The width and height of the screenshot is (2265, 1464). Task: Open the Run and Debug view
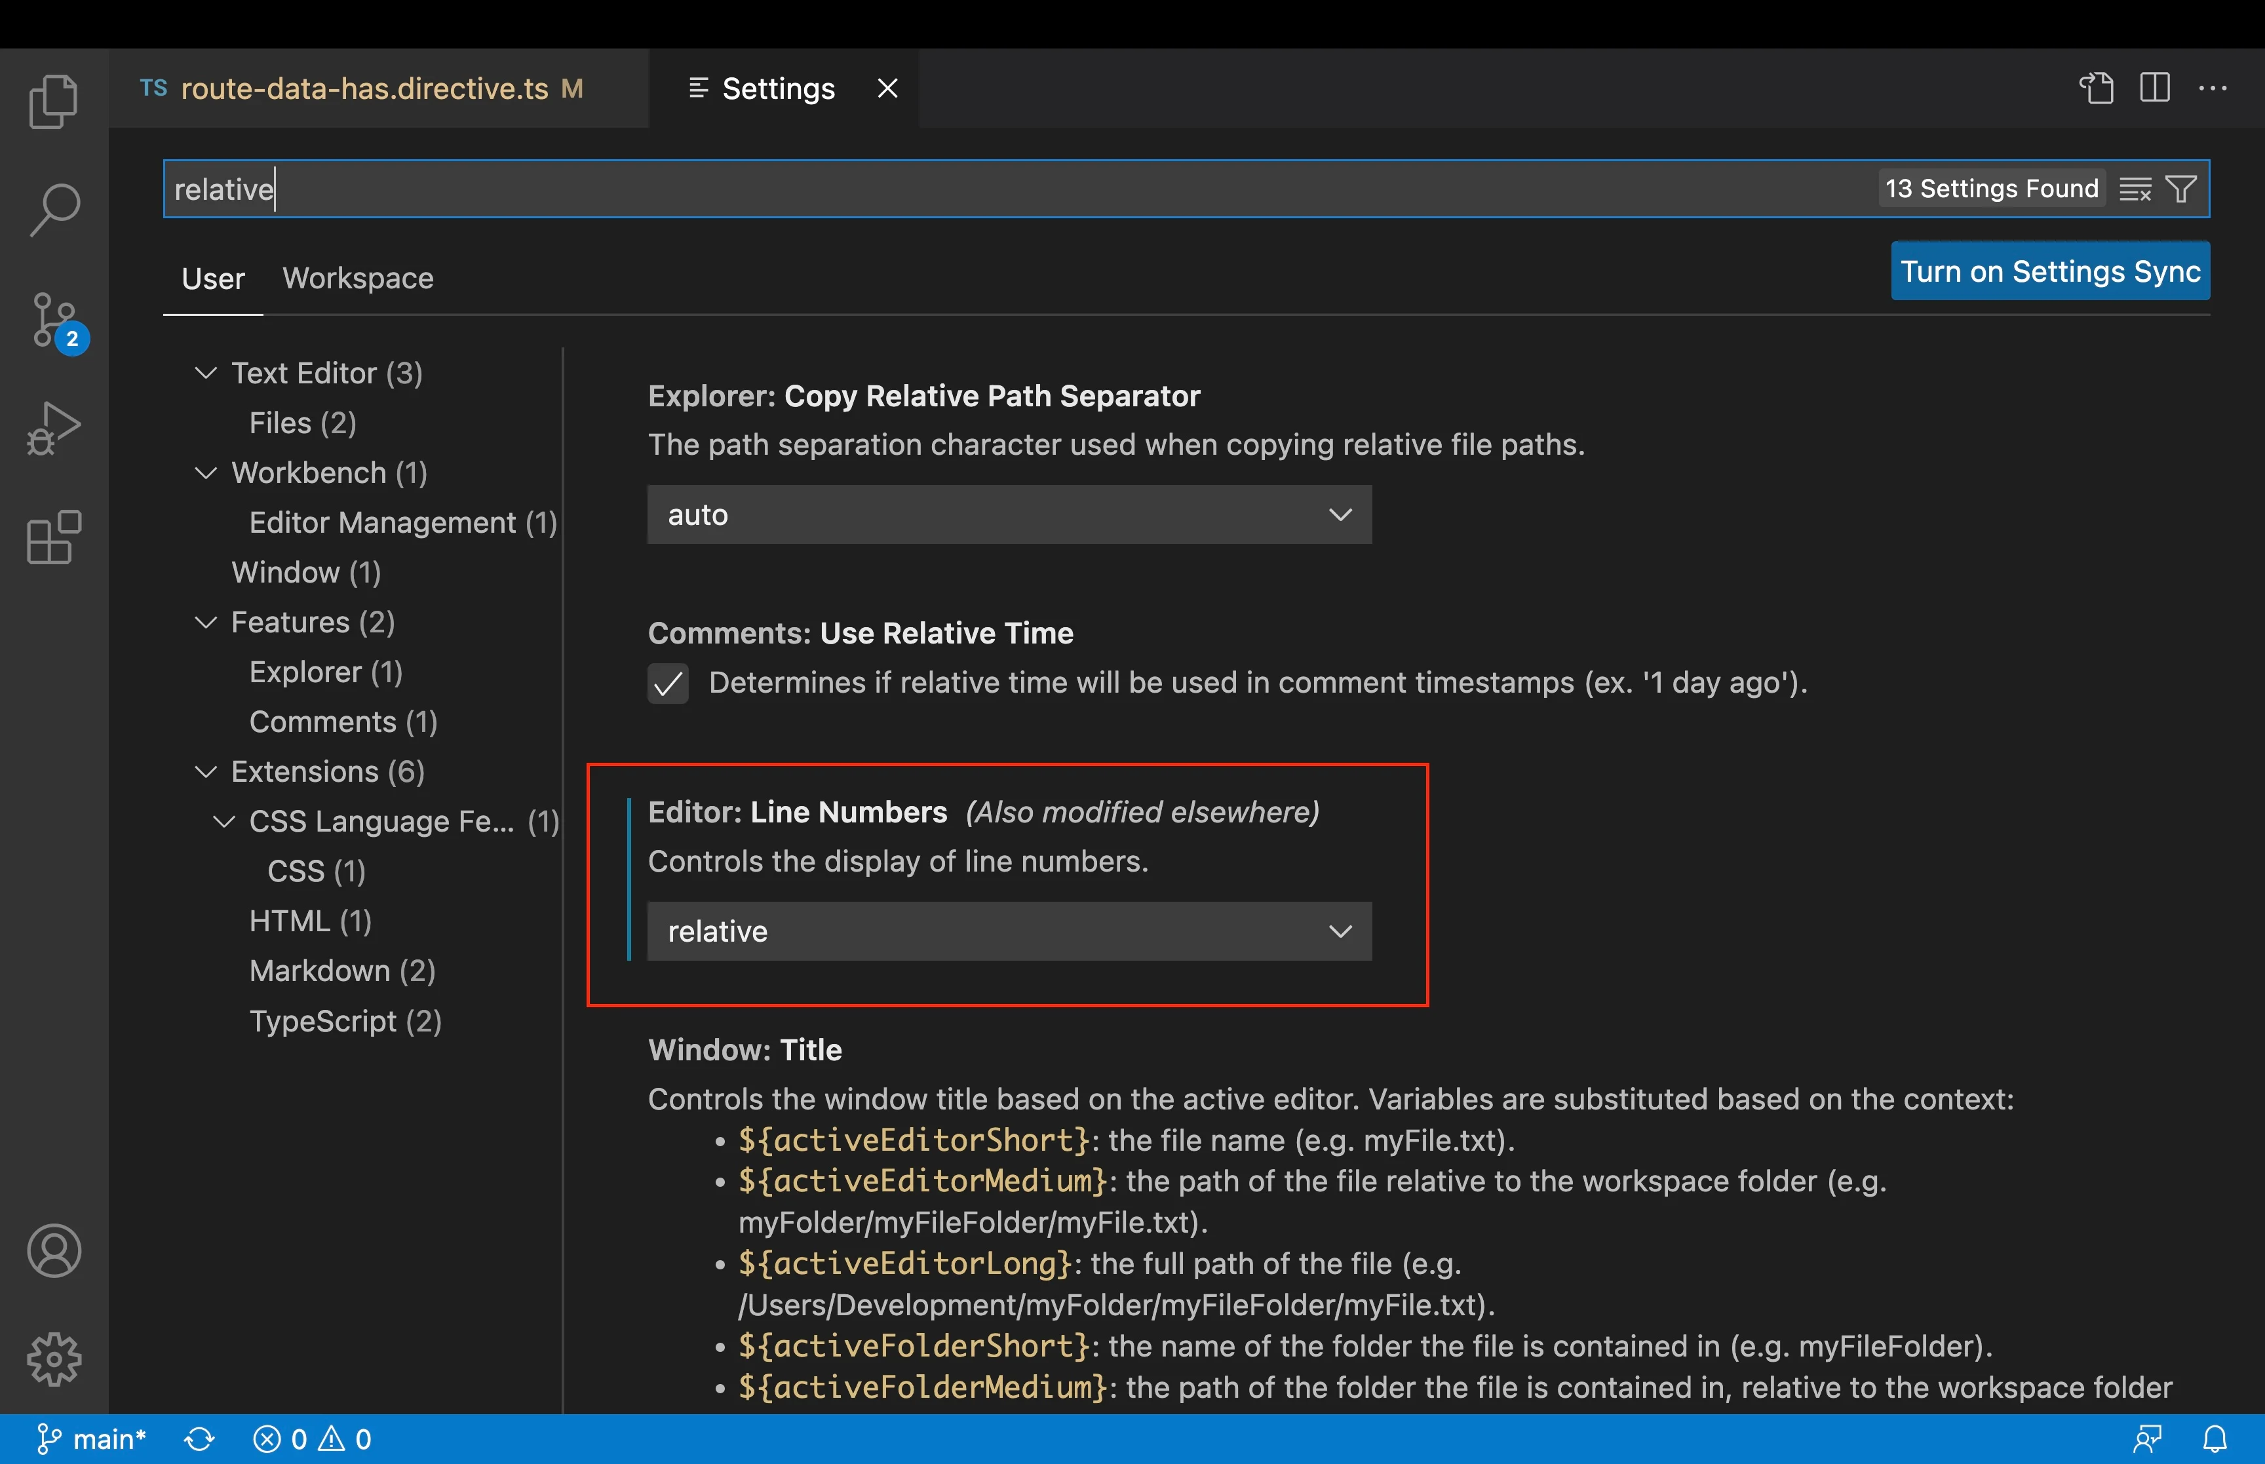[53, 429]
